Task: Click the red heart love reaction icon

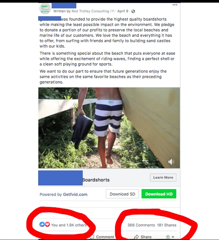Action: (x=47, y=224)
